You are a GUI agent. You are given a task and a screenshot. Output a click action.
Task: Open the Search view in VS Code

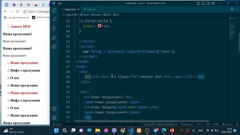[54, 19]
